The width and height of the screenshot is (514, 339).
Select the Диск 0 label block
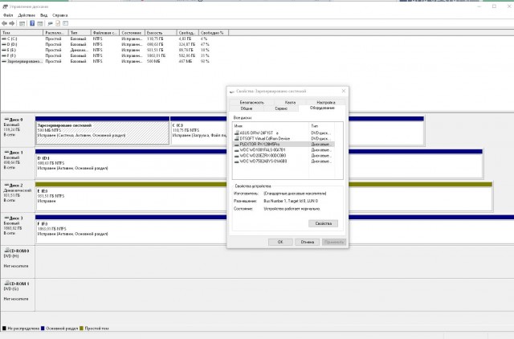[18, 130]
